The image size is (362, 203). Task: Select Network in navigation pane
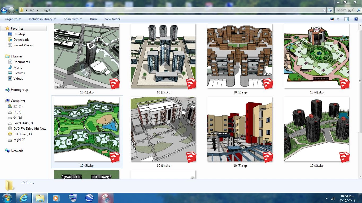click(x=17, y=151)
